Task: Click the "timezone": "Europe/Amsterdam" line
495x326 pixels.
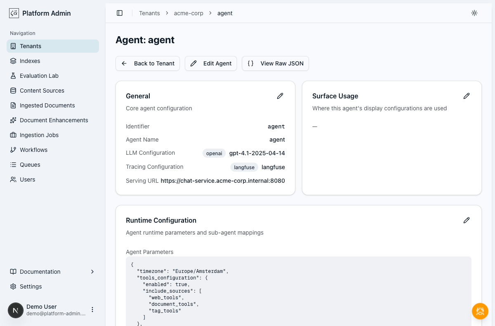Action: click(x=183, y=271)
